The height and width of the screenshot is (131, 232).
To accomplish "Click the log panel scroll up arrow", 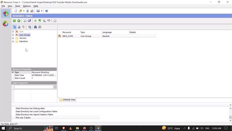I will click(231, 108).
